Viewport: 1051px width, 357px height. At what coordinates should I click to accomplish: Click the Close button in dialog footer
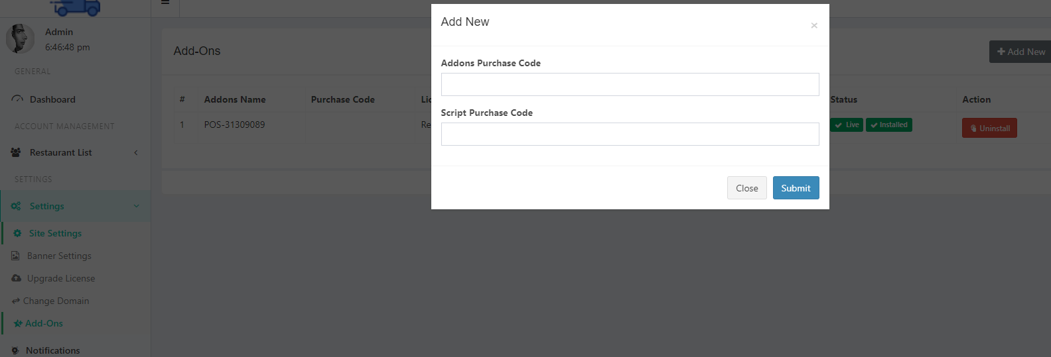(746, 188)
